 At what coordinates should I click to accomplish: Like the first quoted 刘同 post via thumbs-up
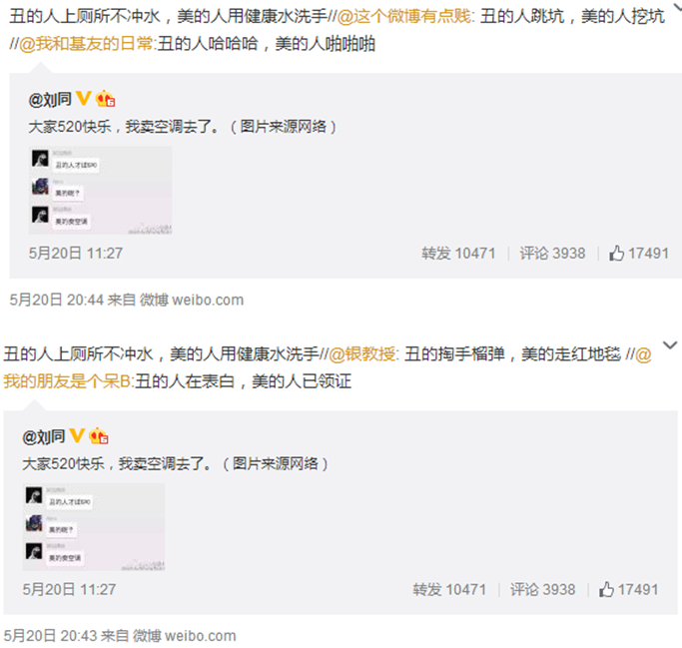click(x=638, y=254)
